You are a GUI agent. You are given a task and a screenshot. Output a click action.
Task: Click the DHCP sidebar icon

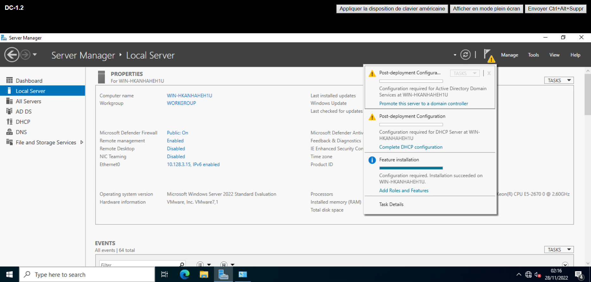[9, 122]
